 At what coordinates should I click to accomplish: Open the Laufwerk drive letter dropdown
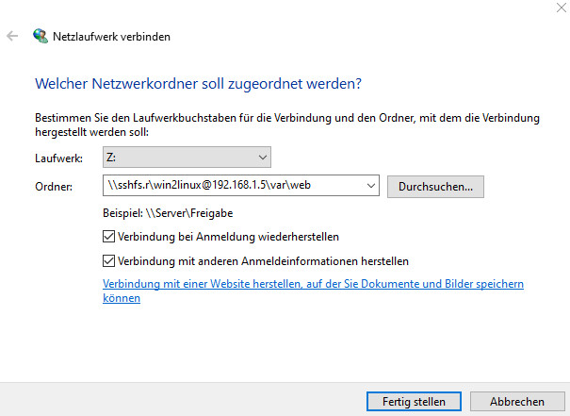(261, 158)
